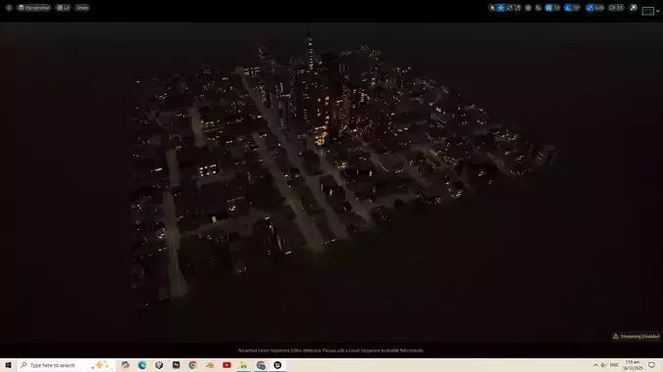Open the grid snap size value dropdown
663x372 pixels.
557,8
